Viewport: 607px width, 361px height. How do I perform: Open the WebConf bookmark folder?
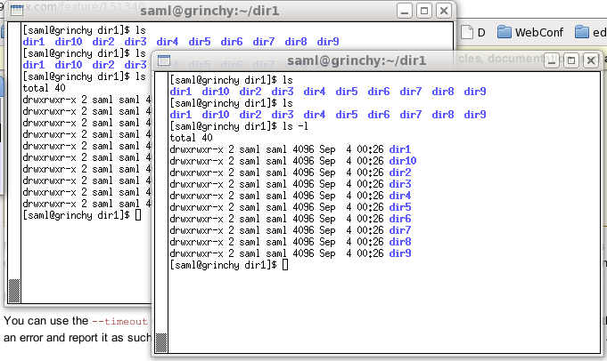pos(530,32)
